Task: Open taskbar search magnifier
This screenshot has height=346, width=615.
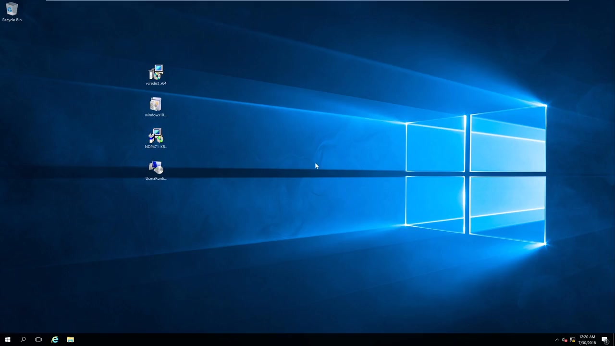Action: tap(23, 340)
